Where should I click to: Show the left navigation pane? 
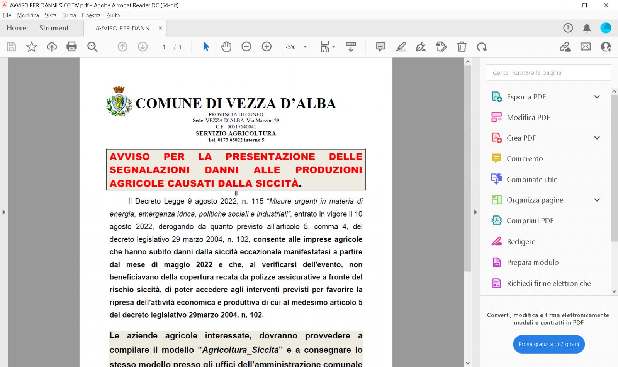[x=4, y=212]
